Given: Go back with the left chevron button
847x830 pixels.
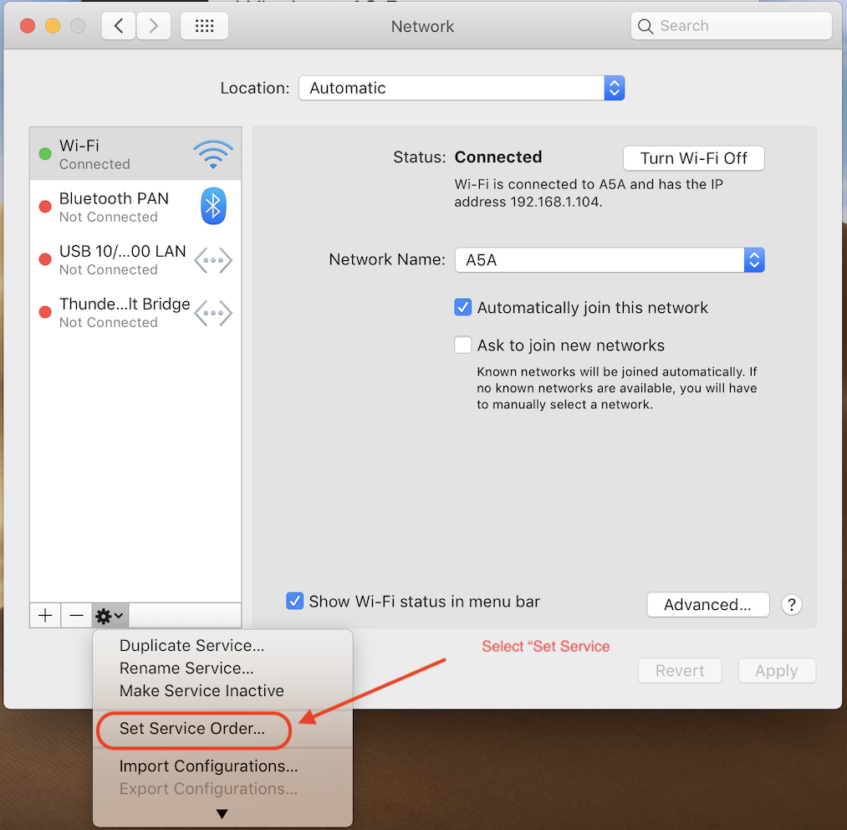Looking at the screenshot, I should [118, 26].
